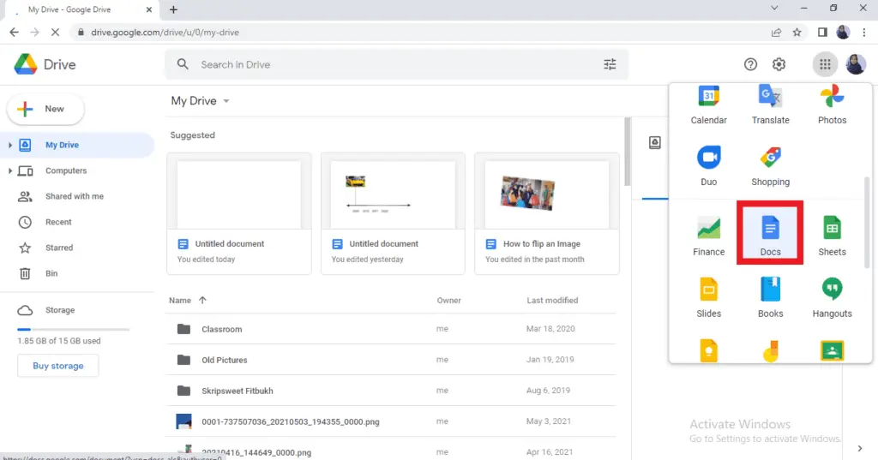Share this page icon in address bar
Screen dimensions: 878x460
coord(776,33)
